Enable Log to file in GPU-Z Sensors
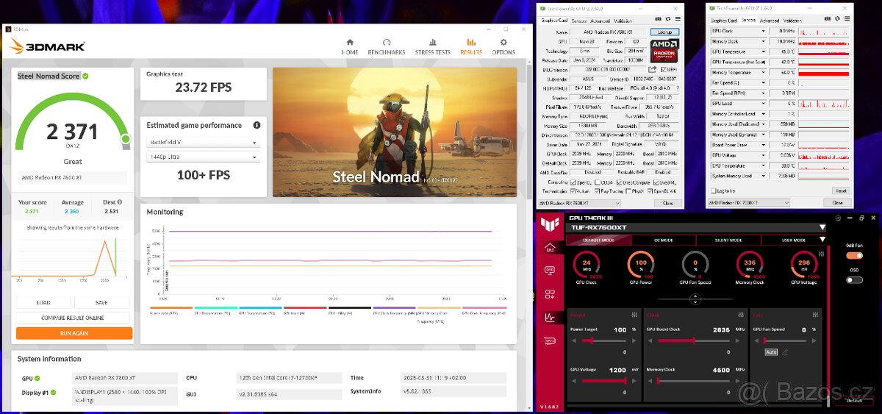 click(713, 191)
